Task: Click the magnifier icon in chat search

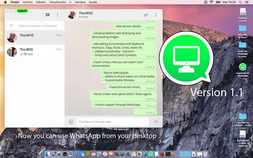Action: point(12,25)
